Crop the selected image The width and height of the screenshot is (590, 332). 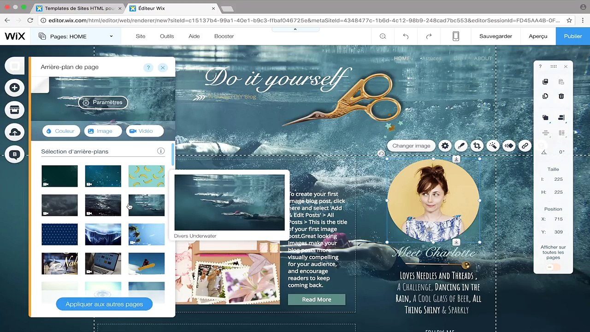tap(477, 146)
